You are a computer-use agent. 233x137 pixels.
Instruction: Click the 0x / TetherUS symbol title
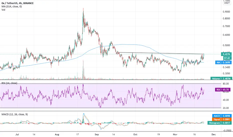point(17,3)
